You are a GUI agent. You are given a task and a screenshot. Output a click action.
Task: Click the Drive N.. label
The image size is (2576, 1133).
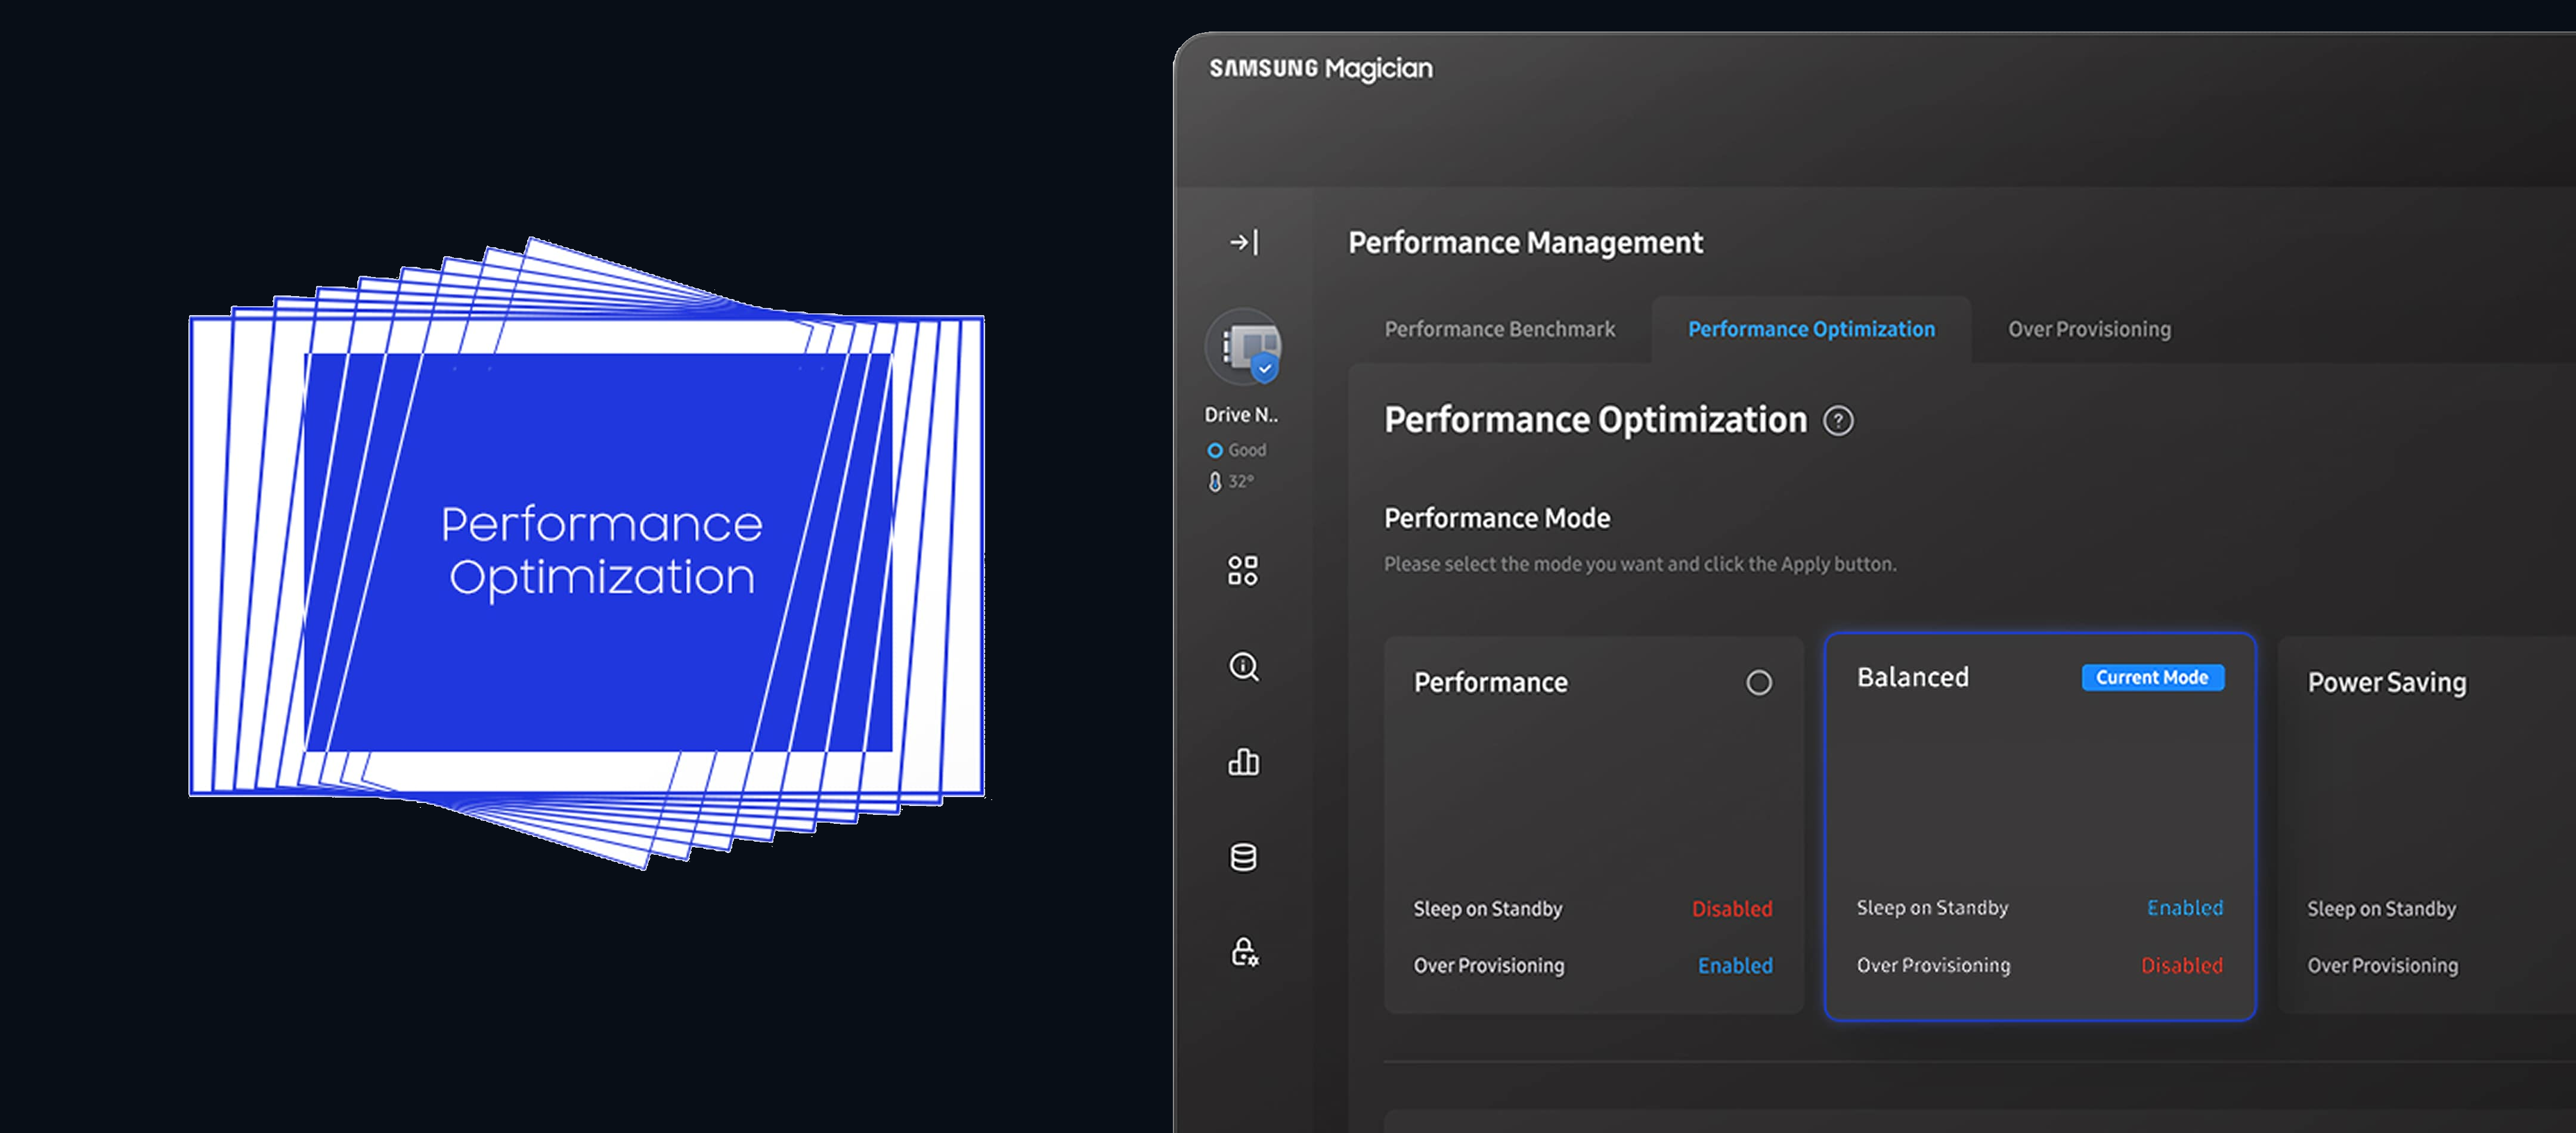click(x=1241, y=413)
